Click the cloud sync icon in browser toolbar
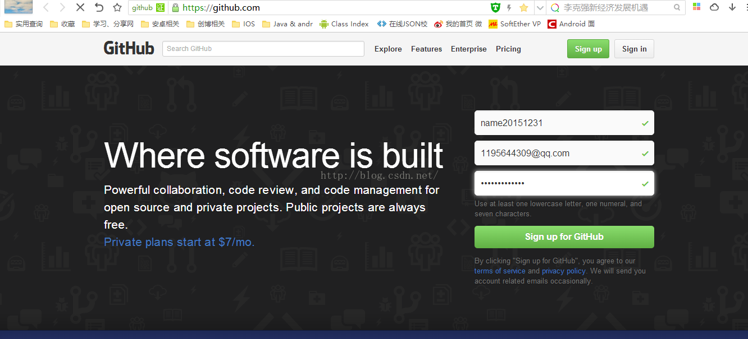The width and height of the screenshot is (748, 339). pyautogui.click(x=714, y=7)
